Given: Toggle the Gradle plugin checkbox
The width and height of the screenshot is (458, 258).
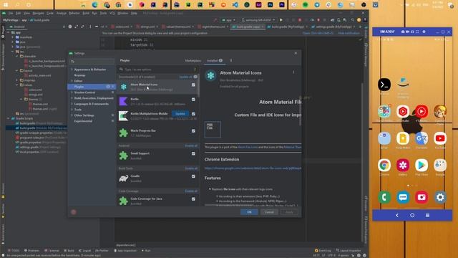Looking at the screenshot, I should (193, 176).
